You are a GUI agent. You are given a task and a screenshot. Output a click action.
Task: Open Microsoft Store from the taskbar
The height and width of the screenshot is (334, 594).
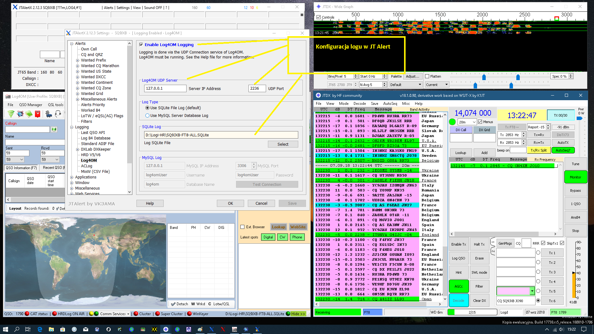pos(62,329)
